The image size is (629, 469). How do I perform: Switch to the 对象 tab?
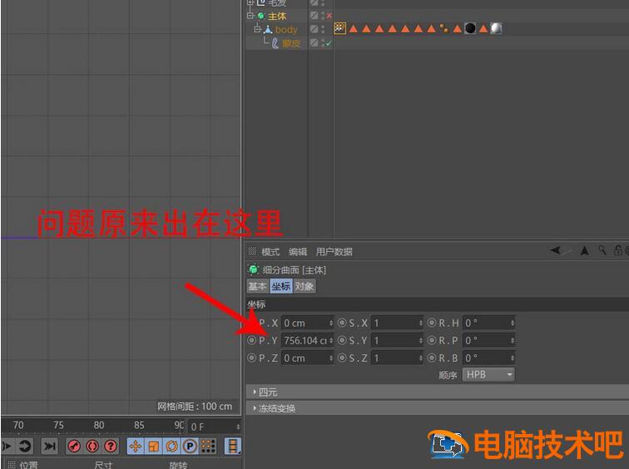click(x=305, y=286)
